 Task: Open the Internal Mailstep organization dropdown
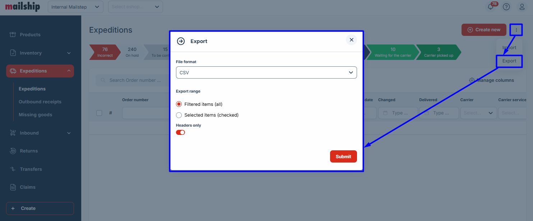[x=75, y=7]
